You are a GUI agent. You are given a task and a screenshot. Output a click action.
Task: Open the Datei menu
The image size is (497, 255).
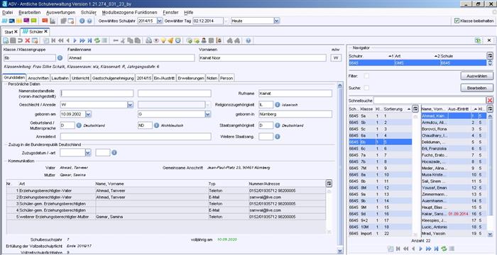tap(8, 12)
